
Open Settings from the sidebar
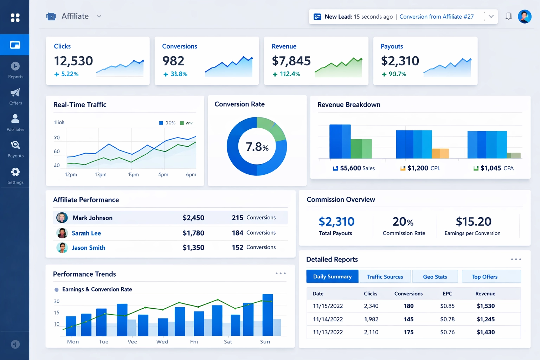15,174
